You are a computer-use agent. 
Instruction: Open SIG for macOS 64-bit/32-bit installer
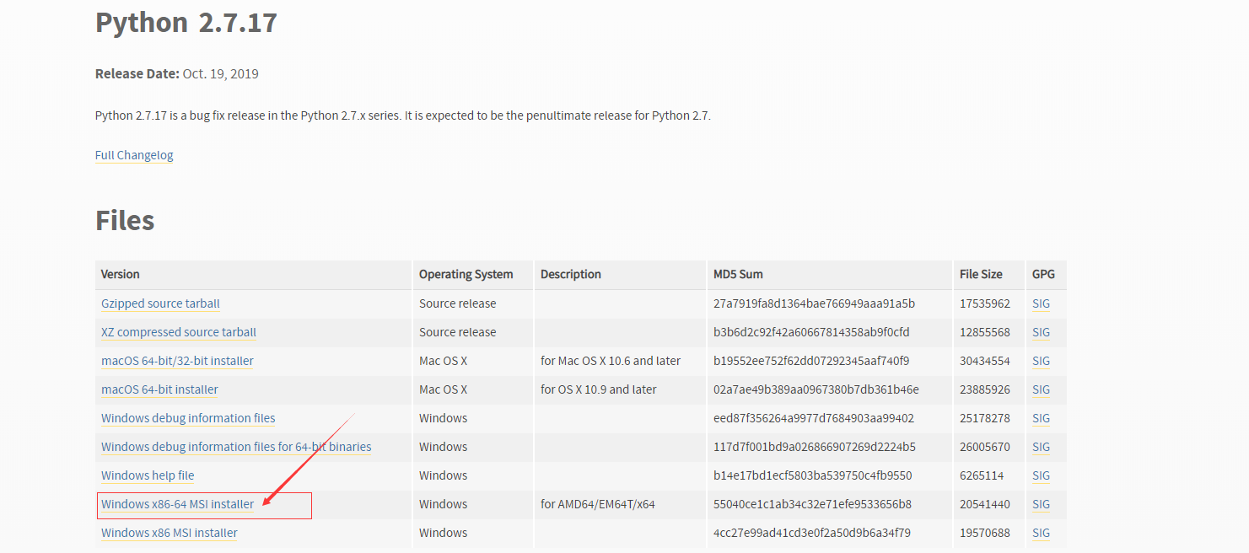tap(1041, 361)
